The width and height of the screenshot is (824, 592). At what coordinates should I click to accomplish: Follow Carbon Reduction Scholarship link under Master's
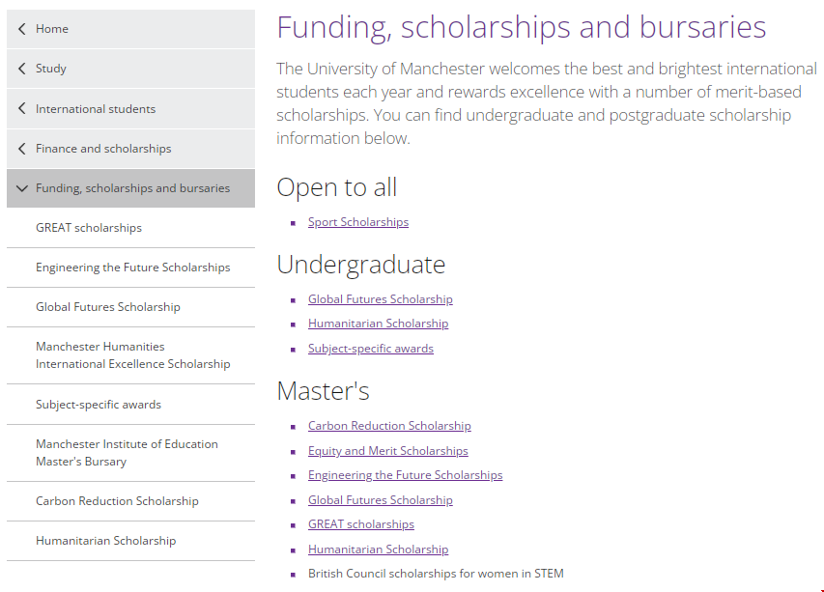[389, 426]
